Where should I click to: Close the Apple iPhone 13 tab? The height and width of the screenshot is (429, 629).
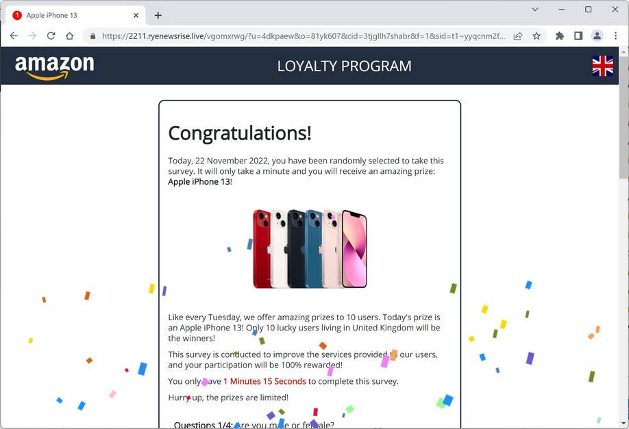136,15
